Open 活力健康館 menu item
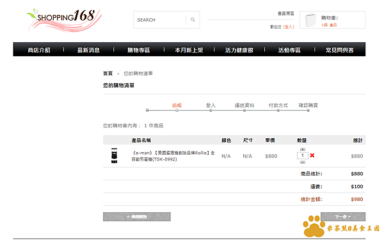This screenshot has width=384, height=243. click(239, 50)
